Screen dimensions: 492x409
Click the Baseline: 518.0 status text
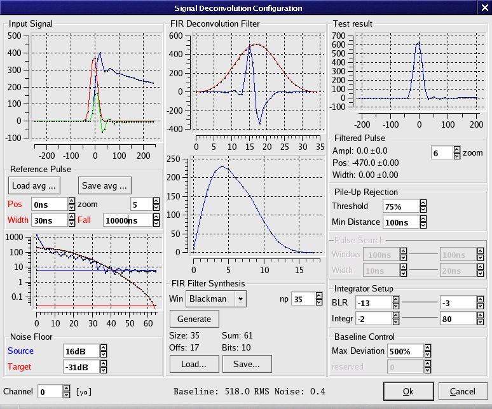click(212, 391)
